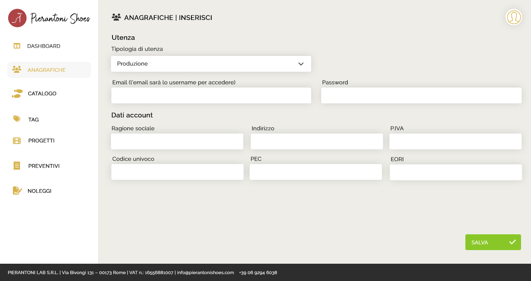Click the Noleggi contract icon

click(17, 191)
